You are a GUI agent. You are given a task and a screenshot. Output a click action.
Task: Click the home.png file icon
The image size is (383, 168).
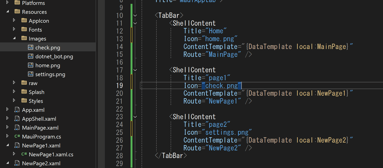point(31,65)
